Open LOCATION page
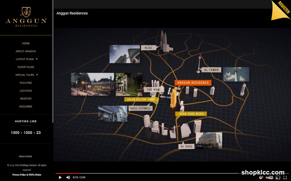Image resolution: width=291 pixels, height=181 pixels. [x=26, y=91]
